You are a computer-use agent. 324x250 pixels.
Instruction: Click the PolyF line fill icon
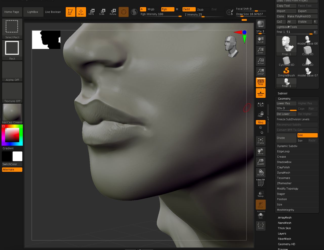(x=260, y=183)
